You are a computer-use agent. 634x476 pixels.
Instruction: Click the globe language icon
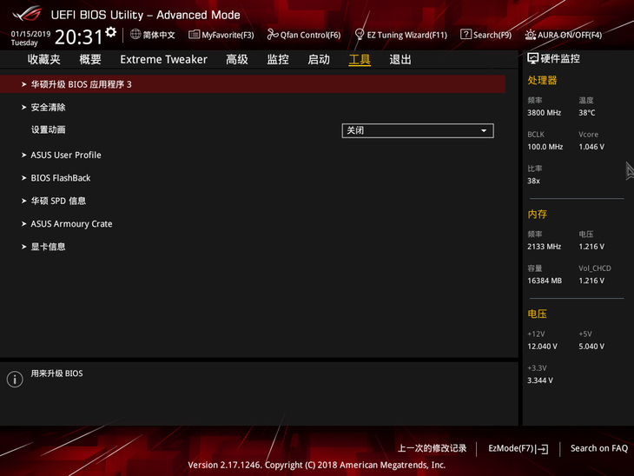[135, 35]
